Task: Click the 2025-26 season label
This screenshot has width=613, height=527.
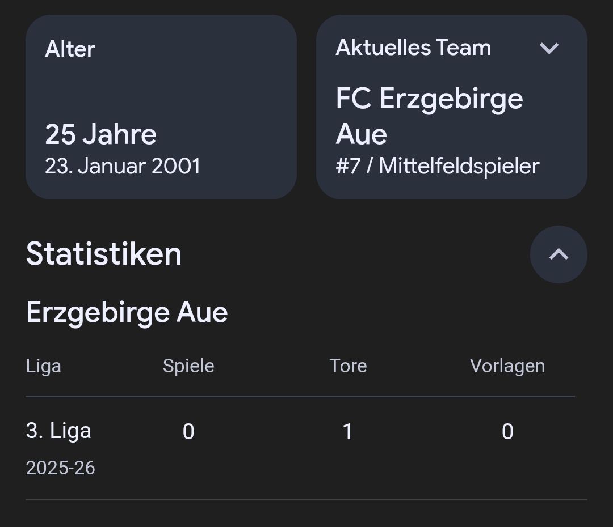Action: coord(60,468)
